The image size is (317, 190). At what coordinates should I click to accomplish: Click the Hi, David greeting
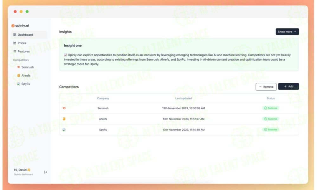(x=22, y=170)
